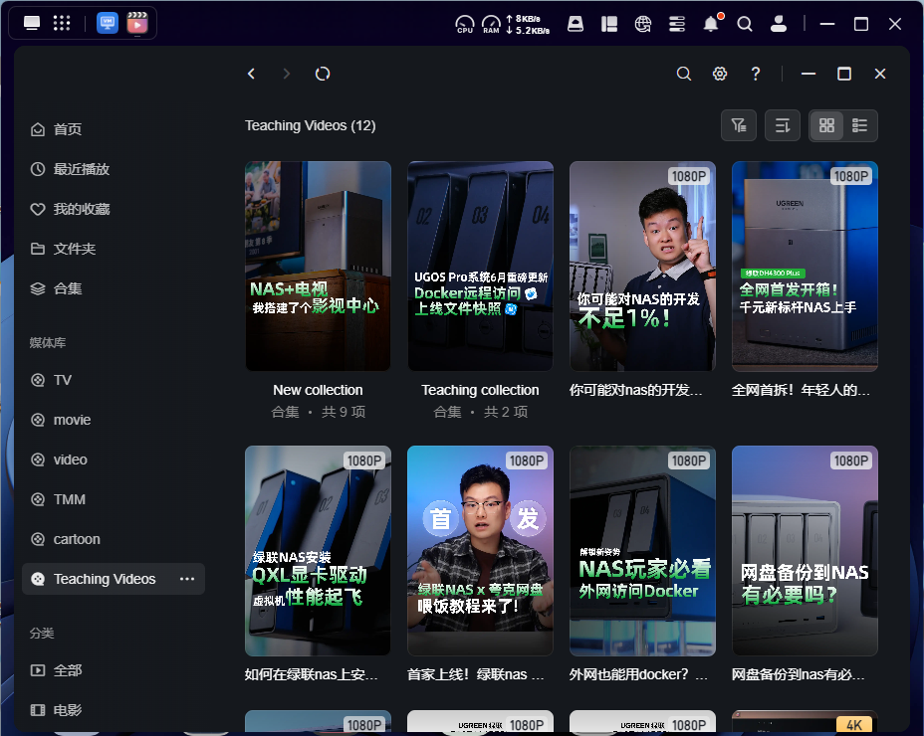Go to 首页 in the sidebar
The height and width of the screenshot is (736, 924).
[x=68, y=129]
